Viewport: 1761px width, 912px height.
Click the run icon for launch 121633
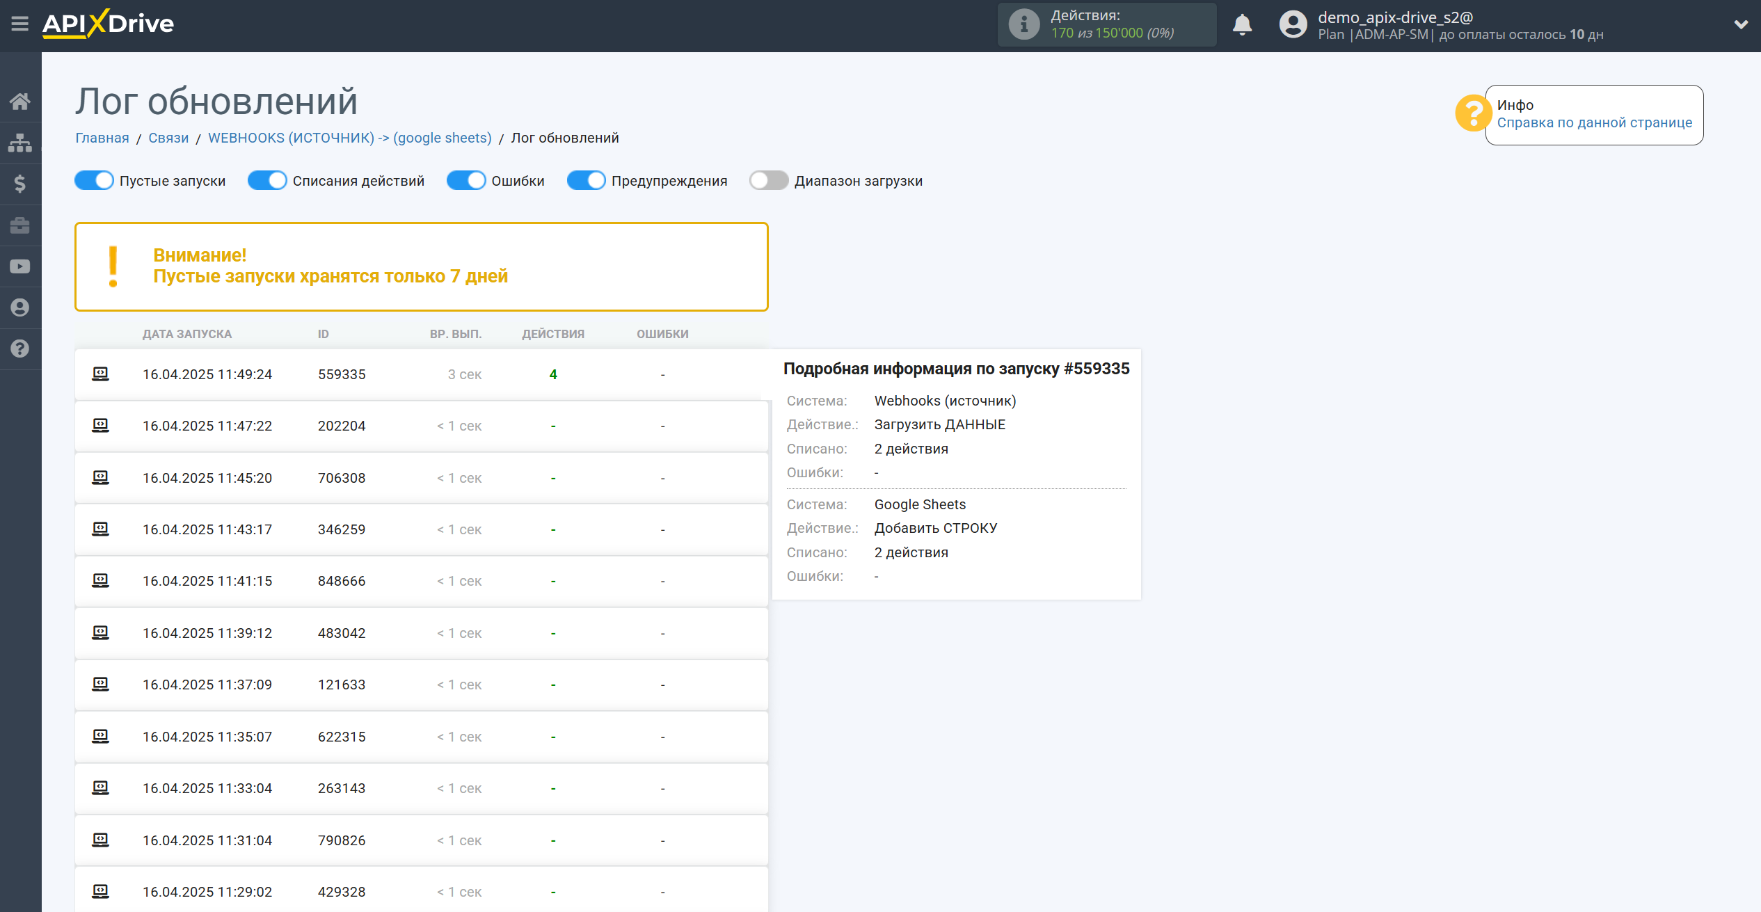tap(101, 684)
